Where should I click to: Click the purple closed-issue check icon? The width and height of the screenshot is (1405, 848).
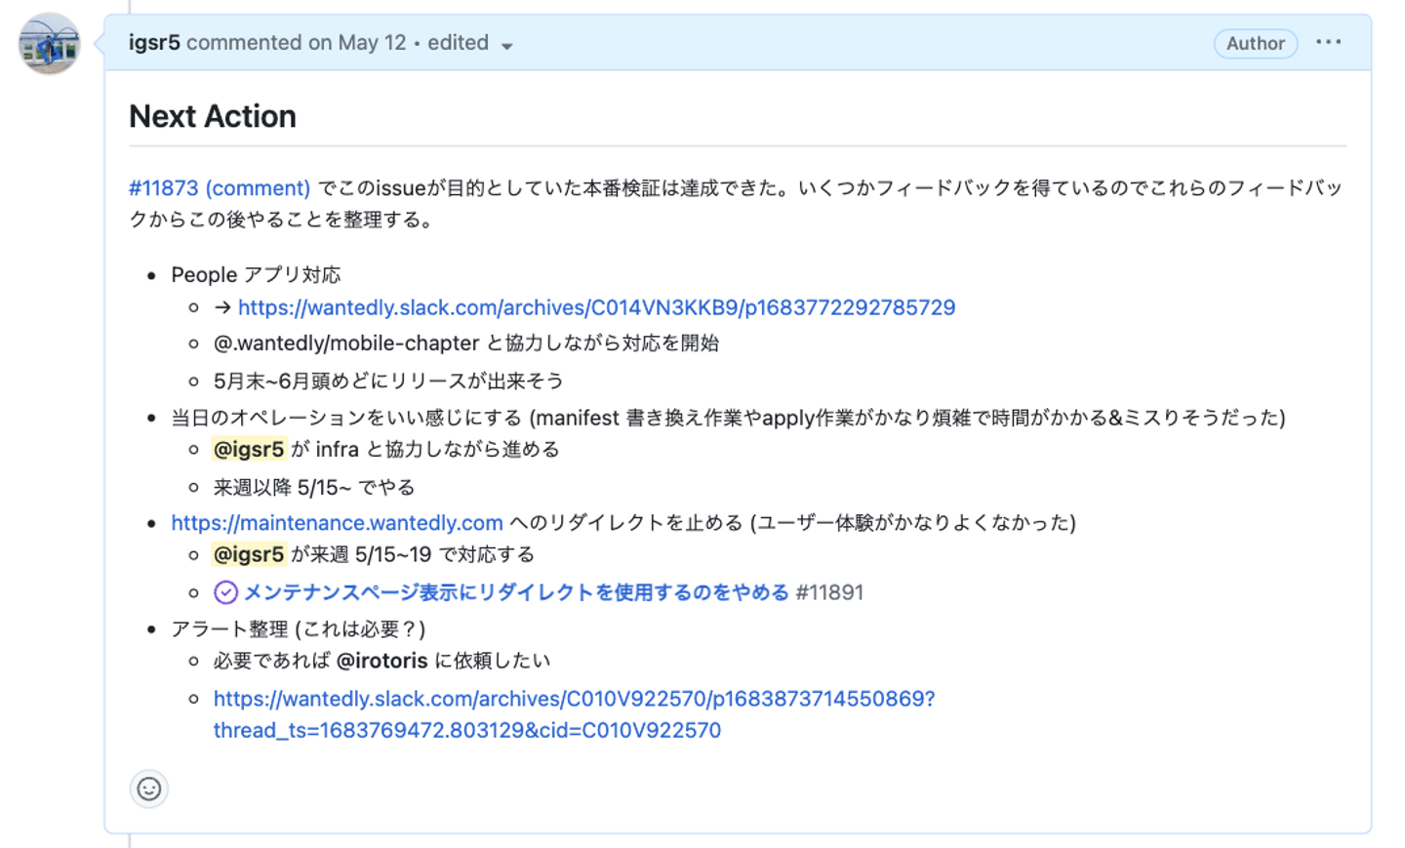tap(225, 592)
